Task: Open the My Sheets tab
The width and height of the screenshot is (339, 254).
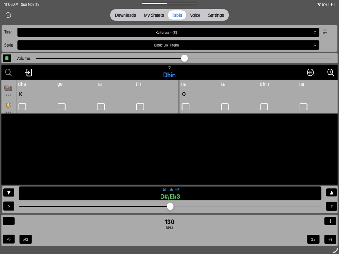Action: 154,15
